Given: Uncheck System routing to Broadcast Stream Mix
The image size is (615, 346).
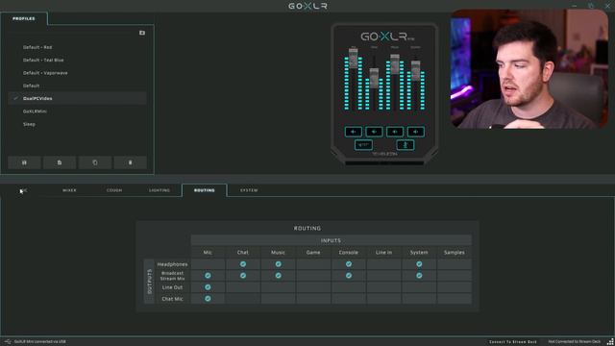Looking at the screenshot, I should pos(419,276).
